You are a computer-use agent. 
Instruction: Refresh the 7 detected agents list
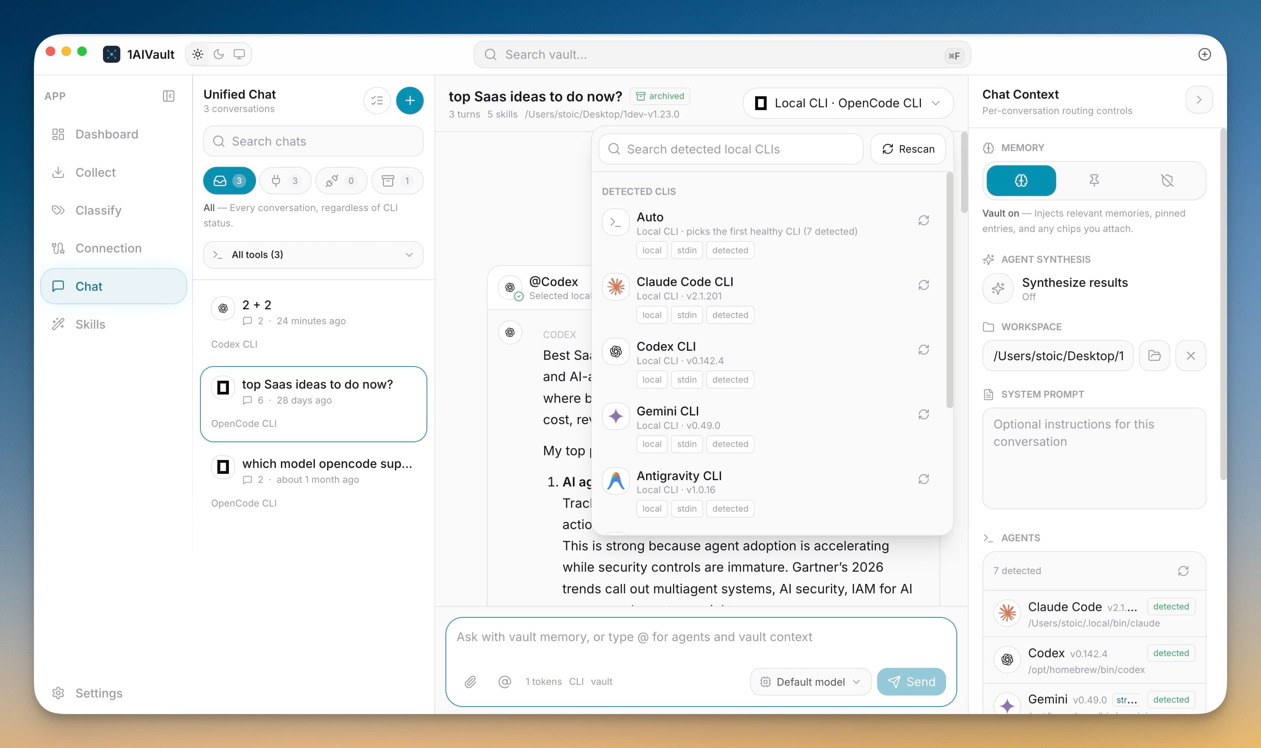coord(1183,570)
